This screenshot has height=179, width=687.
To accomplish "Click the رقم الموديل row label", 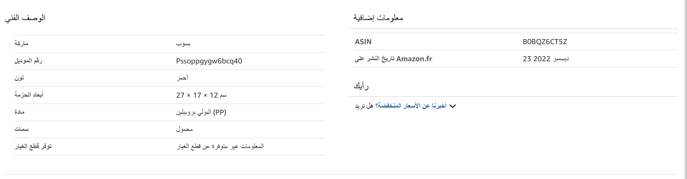I will tap(28, 61).
